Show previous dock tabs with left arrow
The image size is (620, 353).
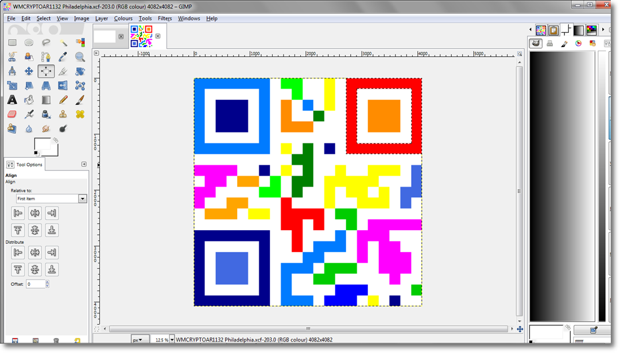point(530,30)
